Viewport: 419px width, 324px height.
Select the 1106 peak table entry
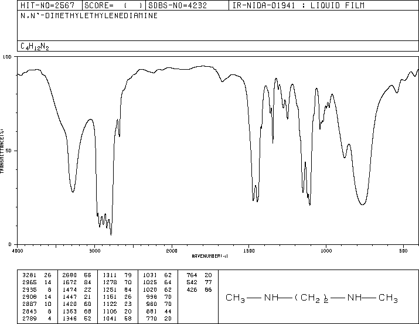110,312
